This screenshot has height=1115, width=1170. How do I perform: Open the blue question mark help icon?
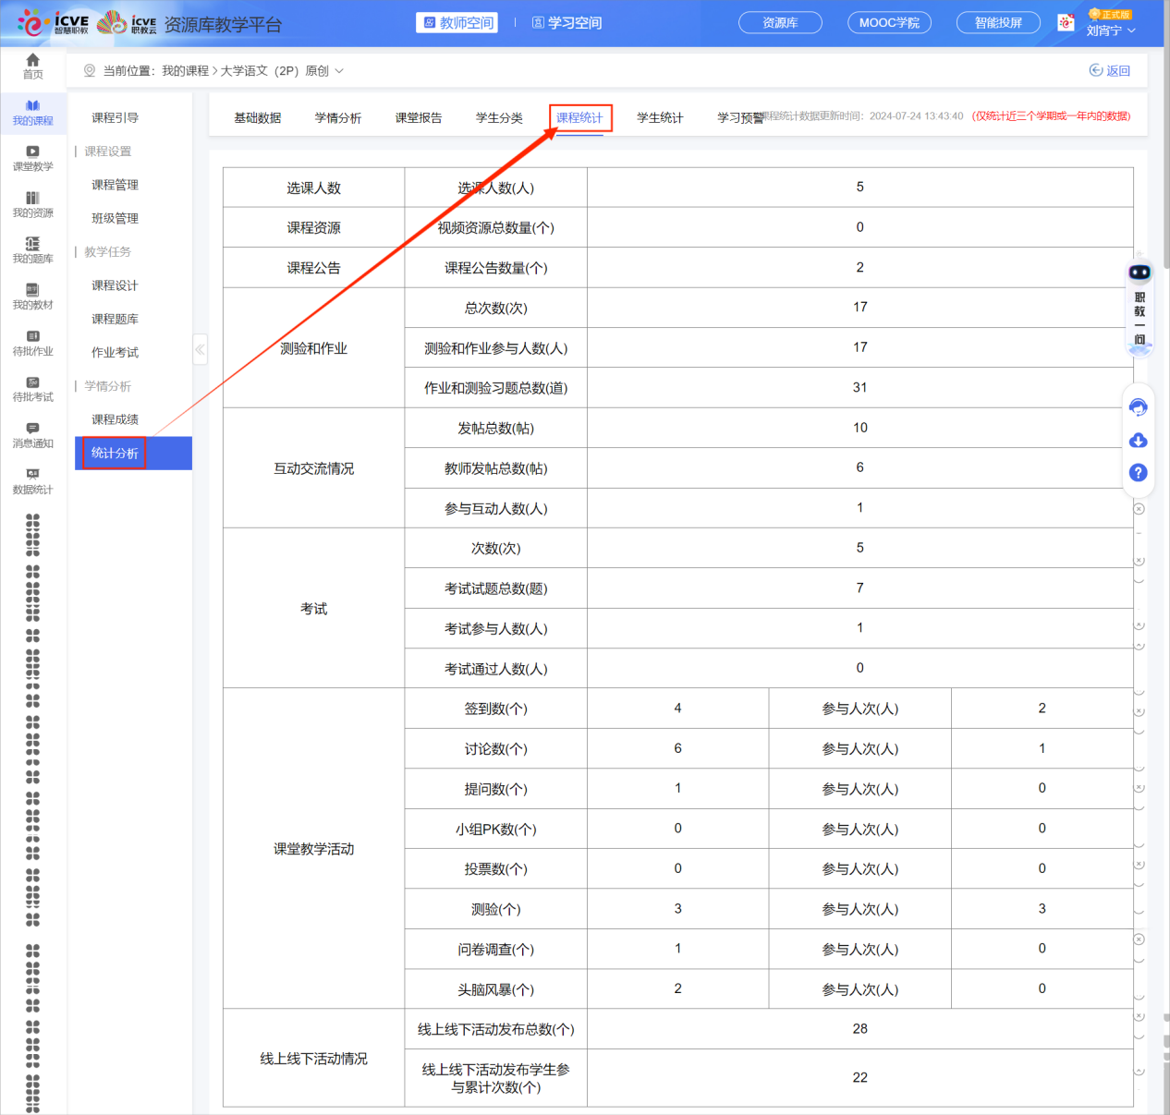coord(1139,473)
